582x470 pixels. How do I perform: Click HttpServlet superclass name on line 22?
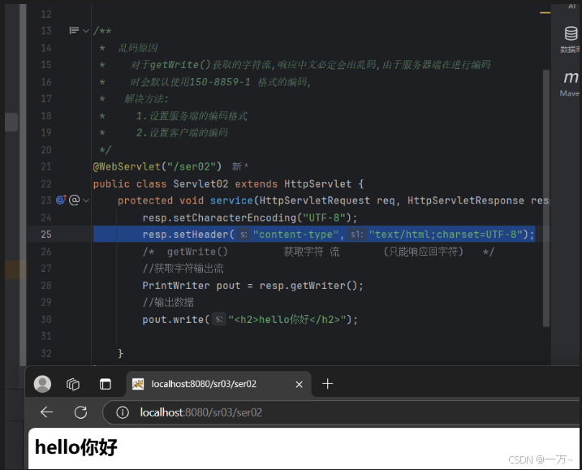pos(317,183)
